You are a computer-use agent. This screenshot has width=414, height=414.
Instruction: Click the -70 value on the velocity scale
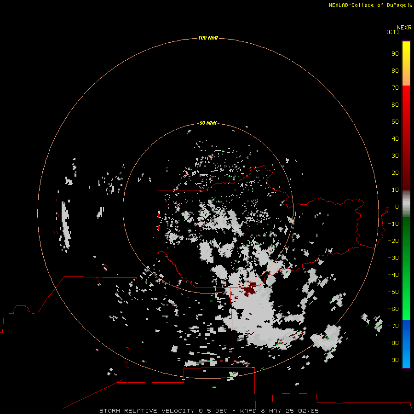(393, 326)
